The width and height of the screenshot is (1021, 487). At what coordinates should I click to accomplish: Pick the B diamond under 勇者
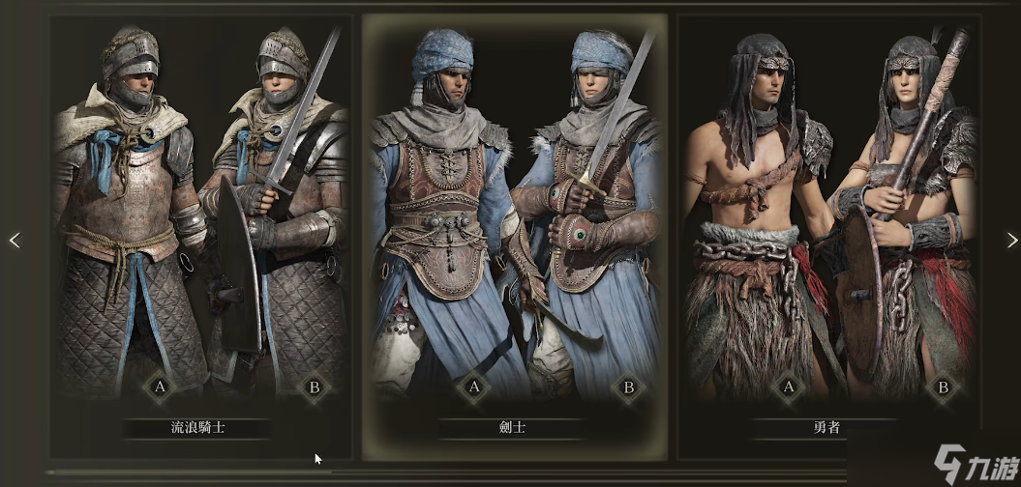click(x=943, y=387)
